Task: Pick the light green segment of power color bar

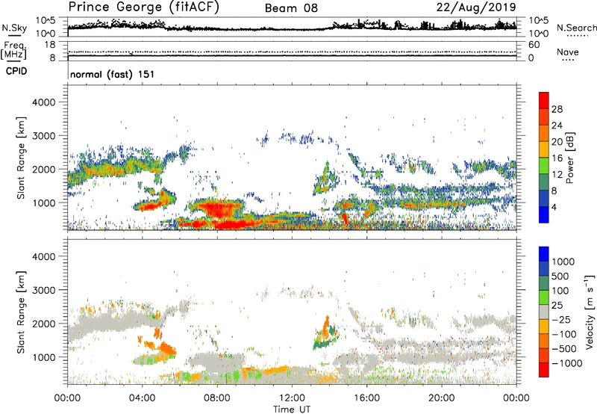Action: coord(544,165)
